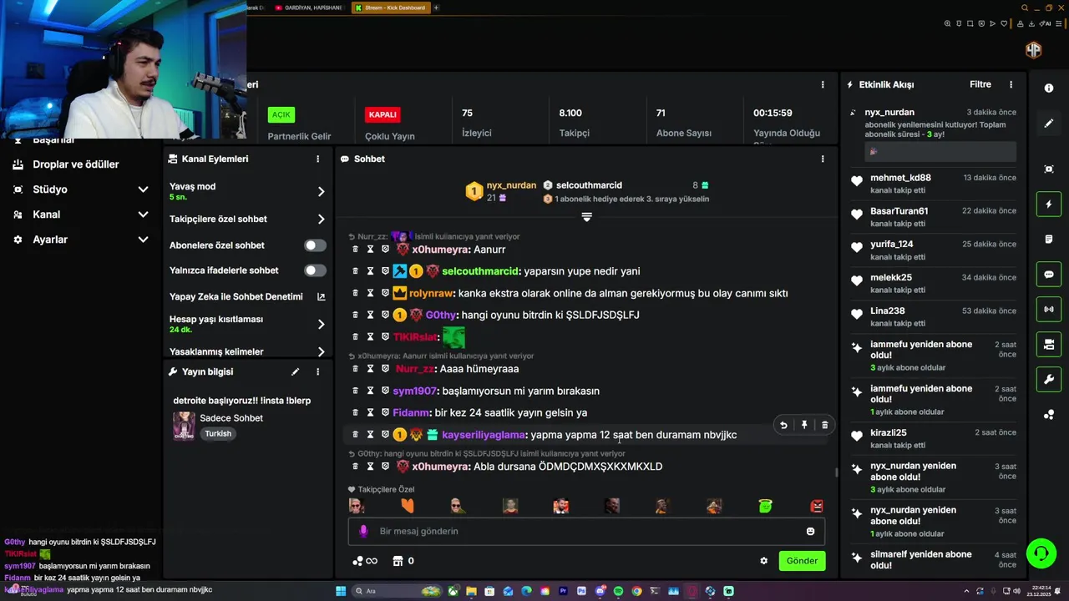
Task: Open nyx_nurdan in the leaderboard
Action: [511, 185]
